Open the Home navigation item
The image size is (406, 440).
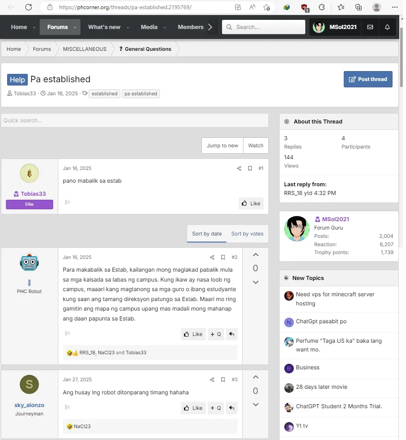pyautogui.click(x=19, y=27)
